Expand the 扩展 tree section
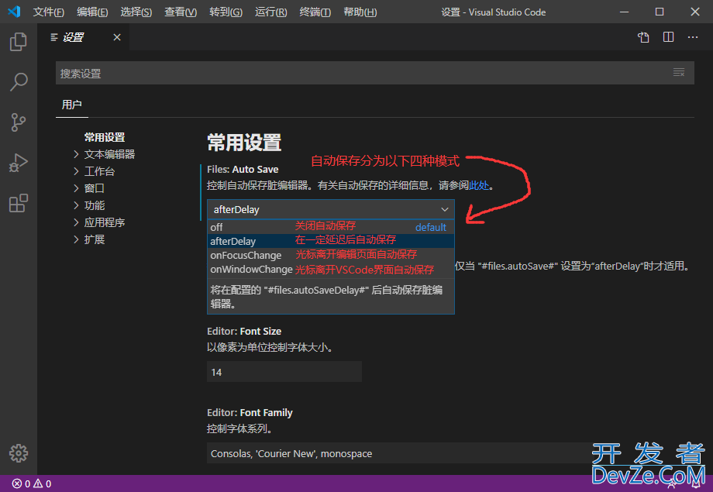The image size is (713, 492). [x=88, y=239]
